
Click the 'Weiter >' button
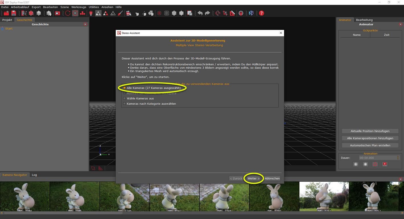point(254,179)
